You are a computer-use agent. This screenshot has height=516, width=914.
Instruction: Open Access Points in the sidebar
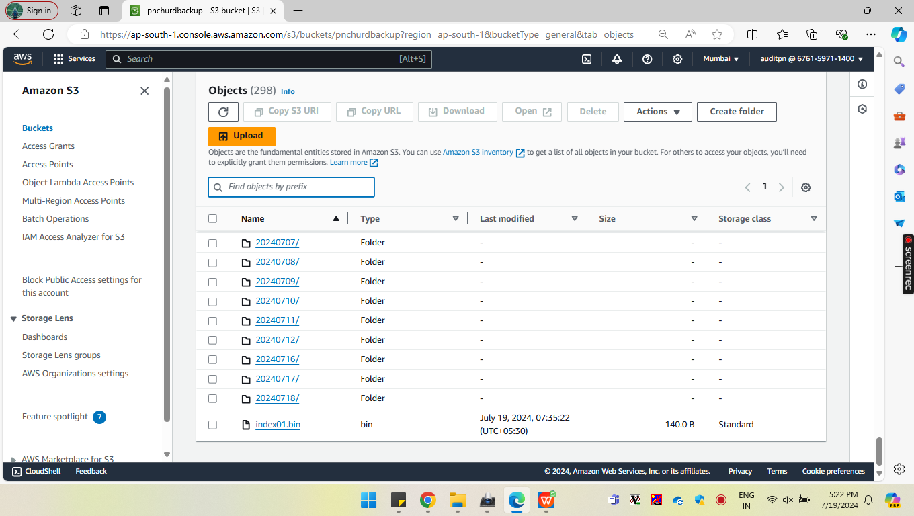[x=48, y=164]
